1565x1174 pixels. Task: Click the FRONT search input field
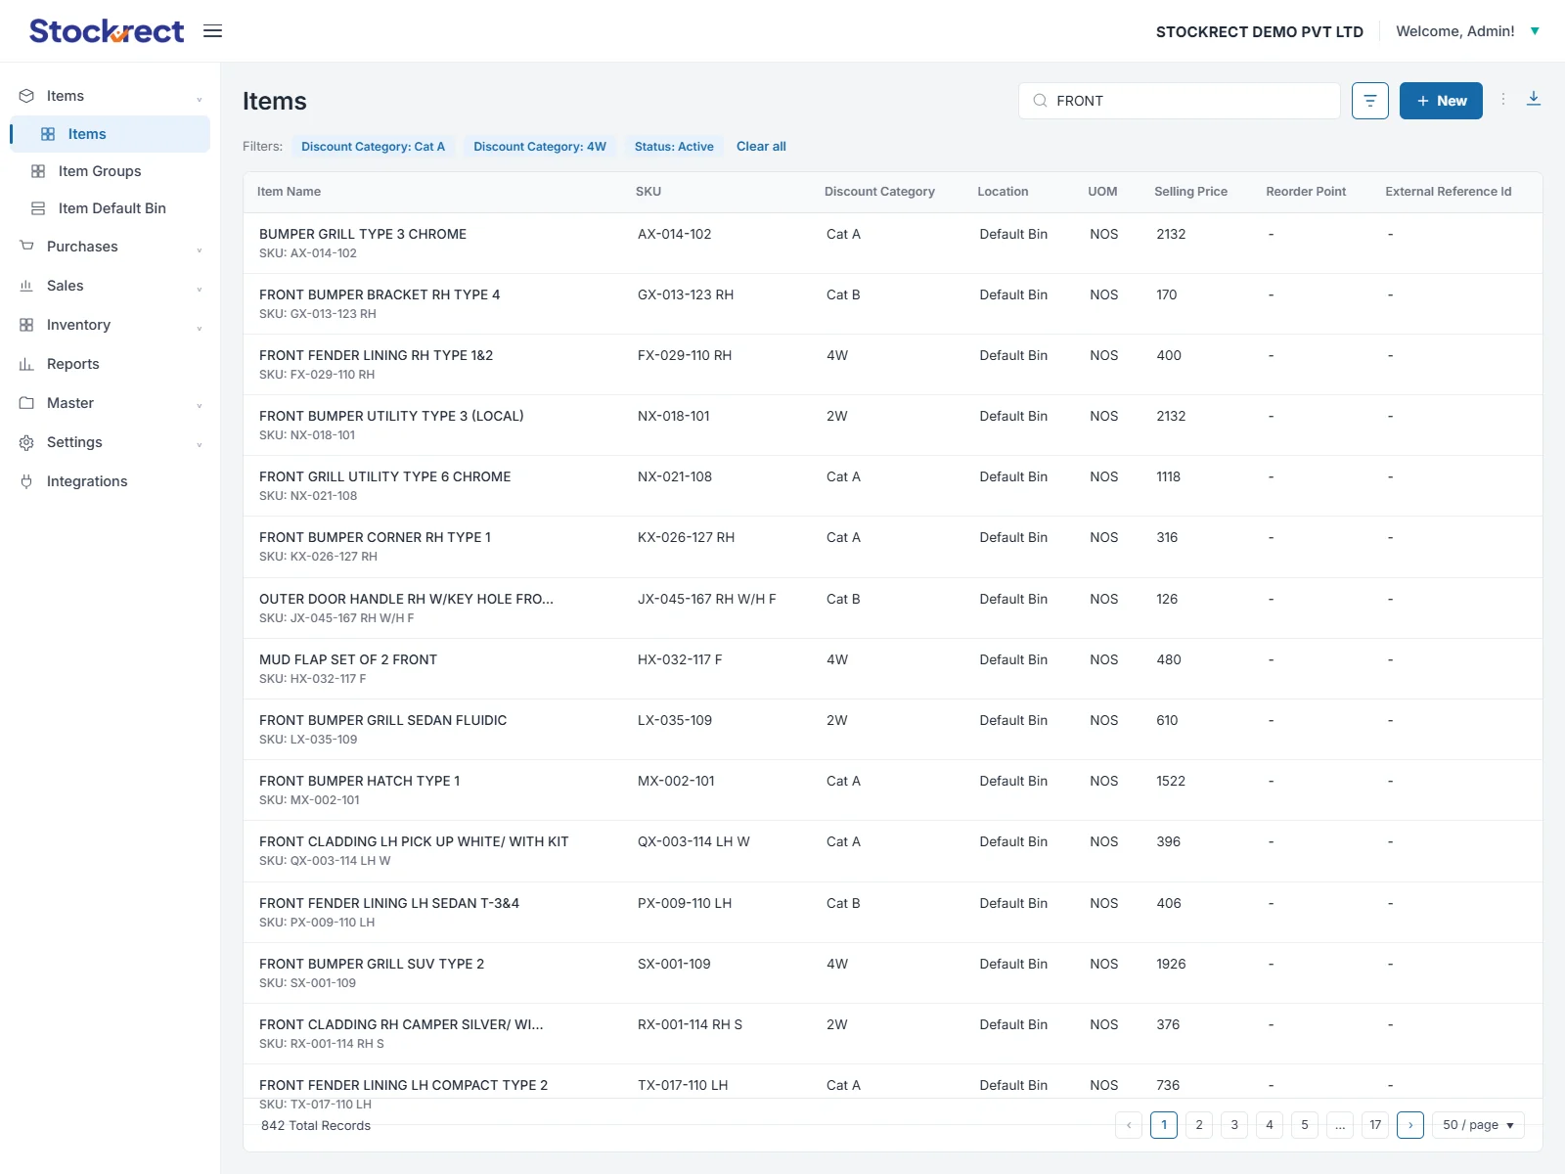[1180, 101]
